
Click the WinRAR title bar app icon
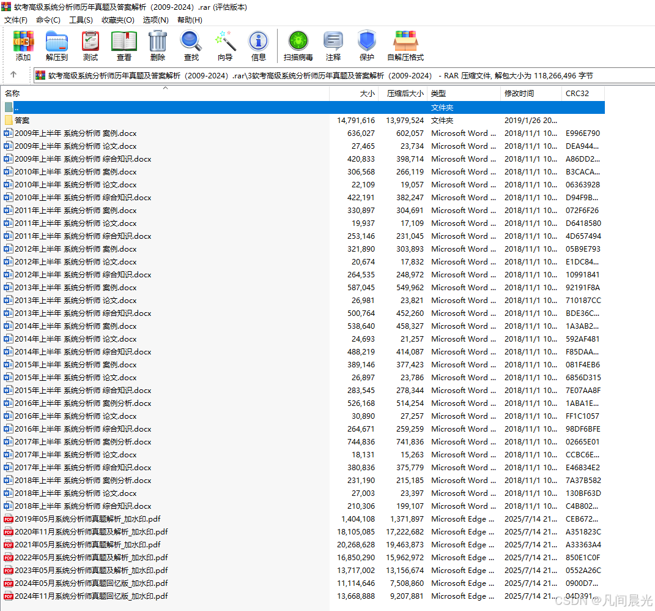click(6, 7)
